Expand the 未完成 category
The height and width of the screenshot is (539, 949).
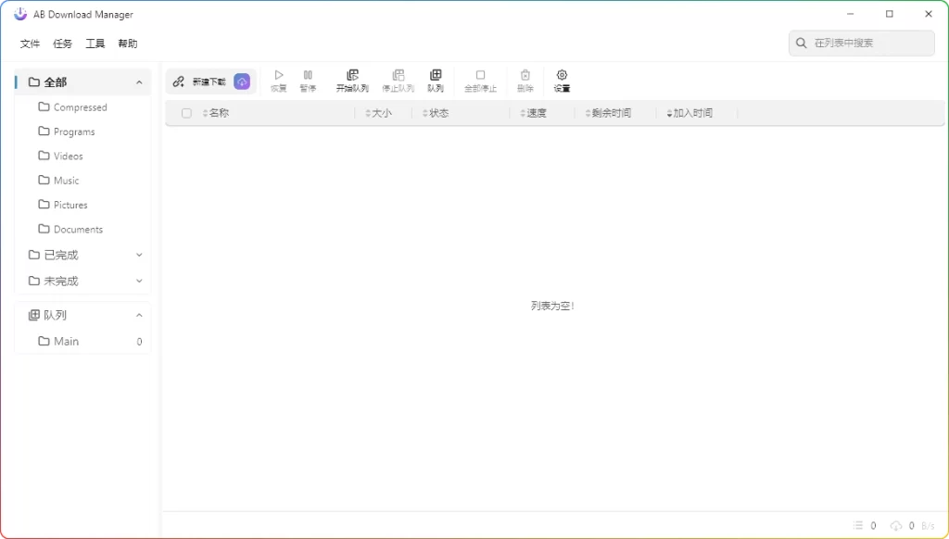(139, 281)
